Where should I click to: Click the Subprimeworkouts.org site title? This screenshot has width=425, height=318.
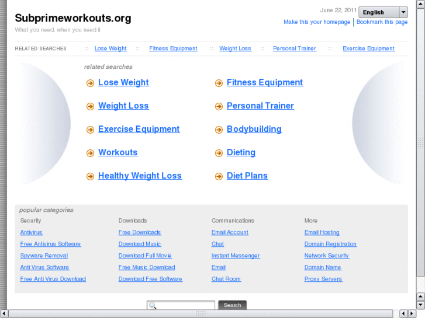(73, 18)
